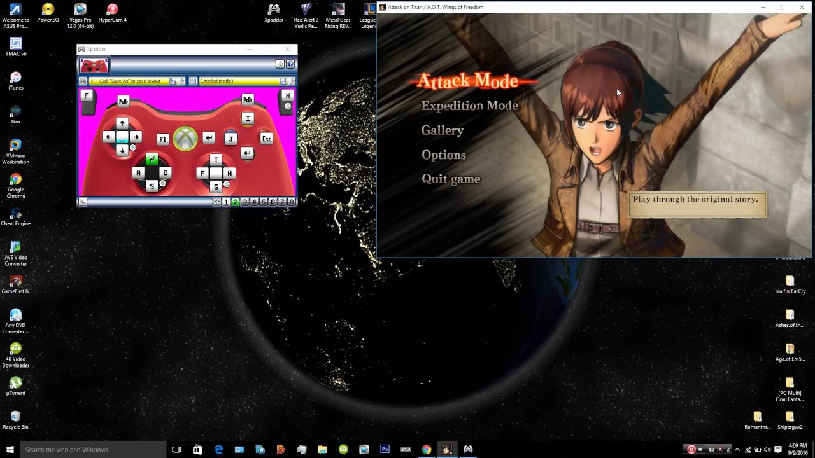This screenshot has width=815, height=458.
Task: Click left stick S key assignment
Action: pos(152,186)
